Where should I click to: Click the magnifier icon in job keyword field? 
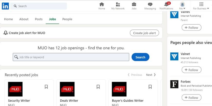click(x=16, y=57)
